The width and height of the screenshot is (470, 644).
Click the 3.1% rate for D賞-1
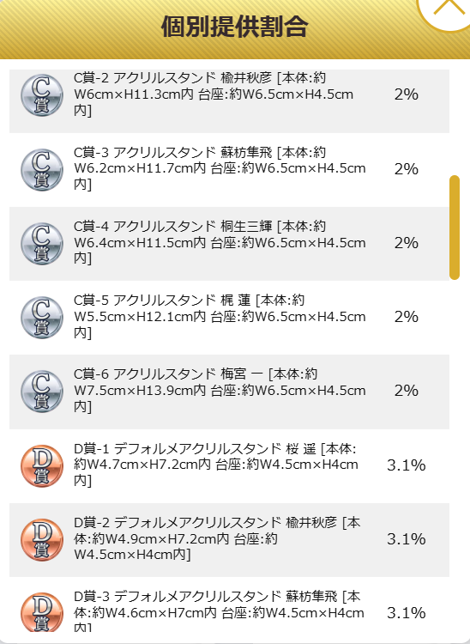[406, 465]
